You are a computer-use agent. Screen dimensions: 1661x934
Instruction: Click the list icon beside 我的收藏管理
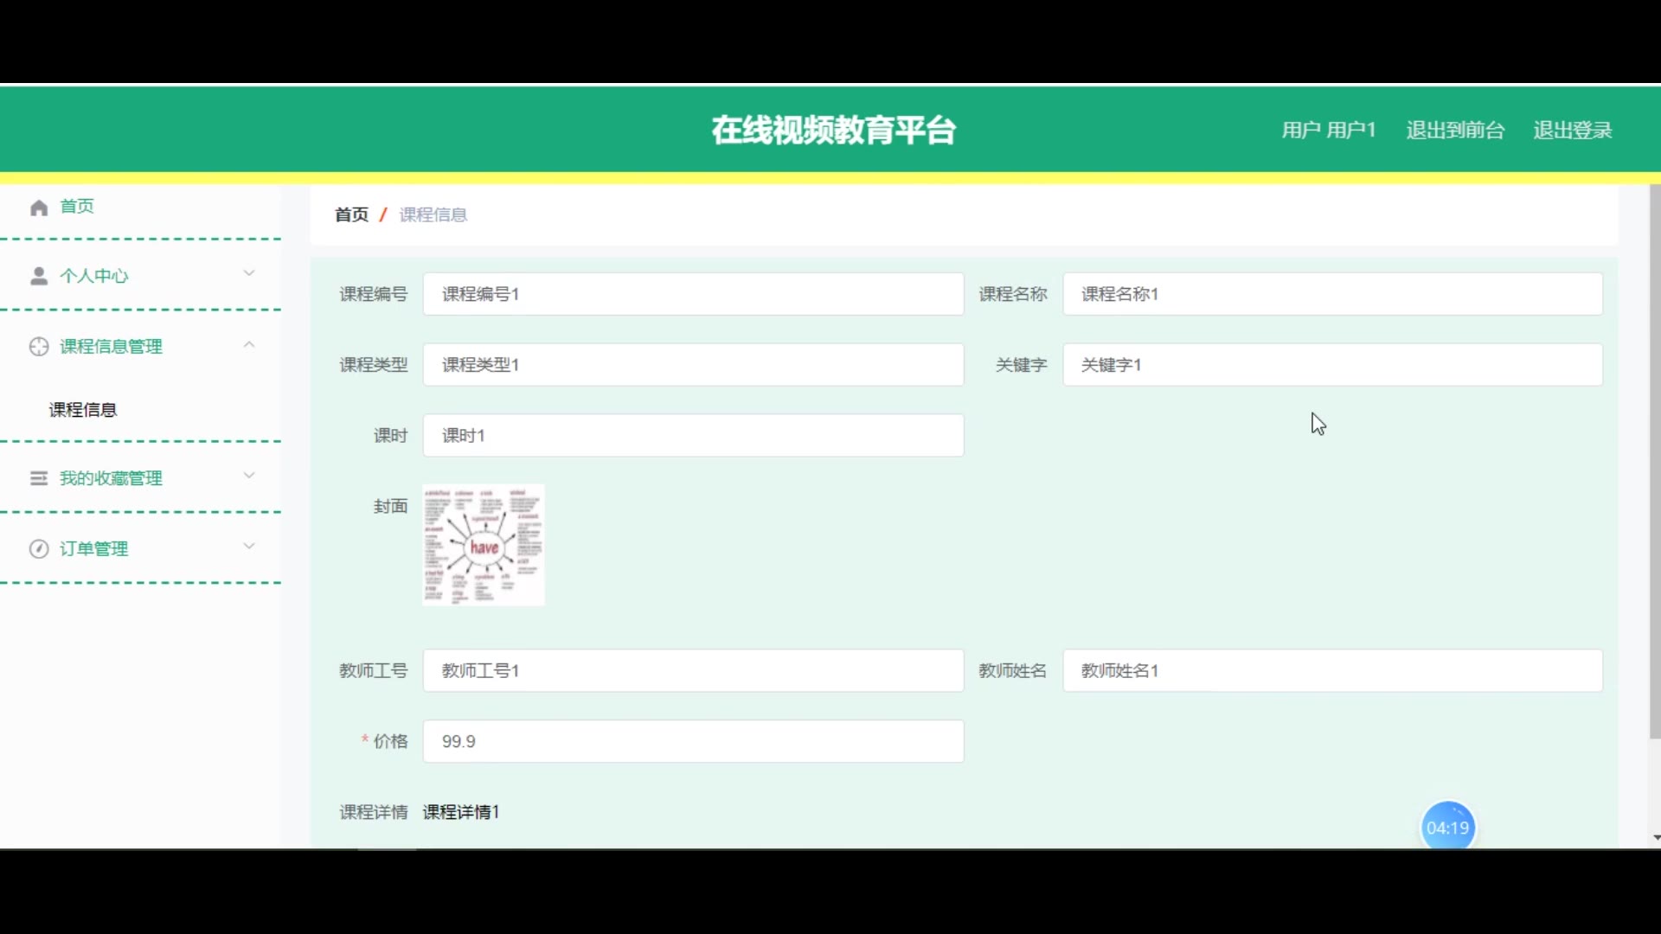pos(38,478)
